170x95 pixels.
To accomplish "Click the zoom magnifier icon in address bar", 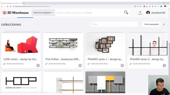I will point(138,6).
